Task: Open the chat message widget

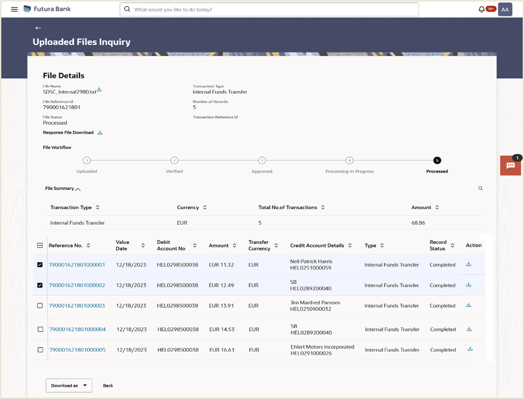Action: pos(511,166)
